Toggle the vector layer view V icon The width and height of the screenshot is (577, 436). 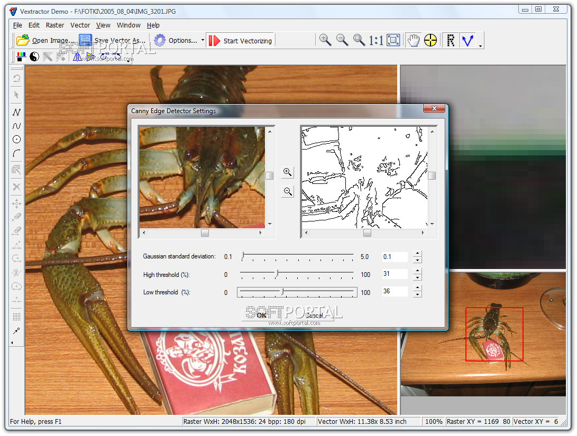tap(466, 40)
